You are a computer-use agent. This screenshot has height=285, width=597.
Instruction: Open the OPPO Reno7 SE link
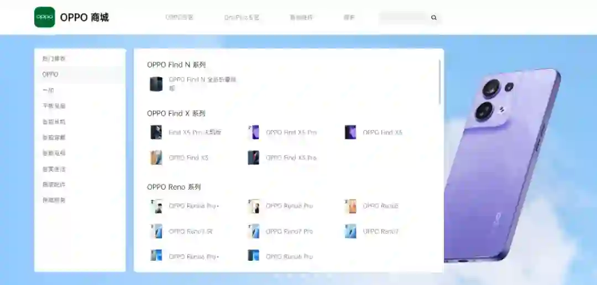click(191, 232)
